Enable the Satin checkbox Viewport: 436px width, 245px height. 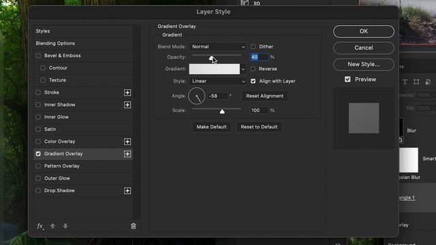[x=38, y=129]
